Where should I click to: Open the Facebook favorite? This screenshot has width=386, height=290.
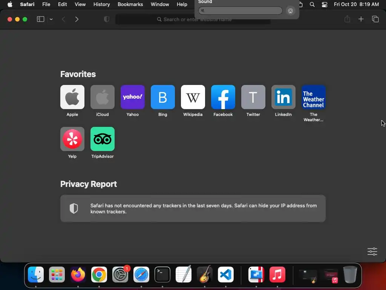point(223,97)
